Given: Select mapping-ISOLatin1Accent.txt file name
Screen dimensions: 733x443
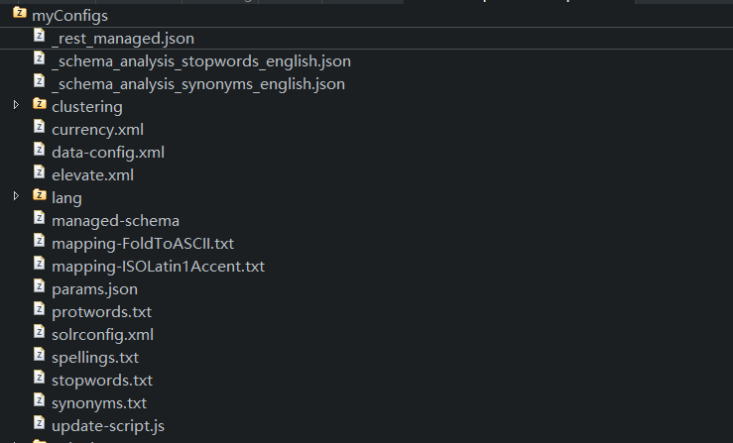Looking at the screenshot, I should [x=158, y=267].
